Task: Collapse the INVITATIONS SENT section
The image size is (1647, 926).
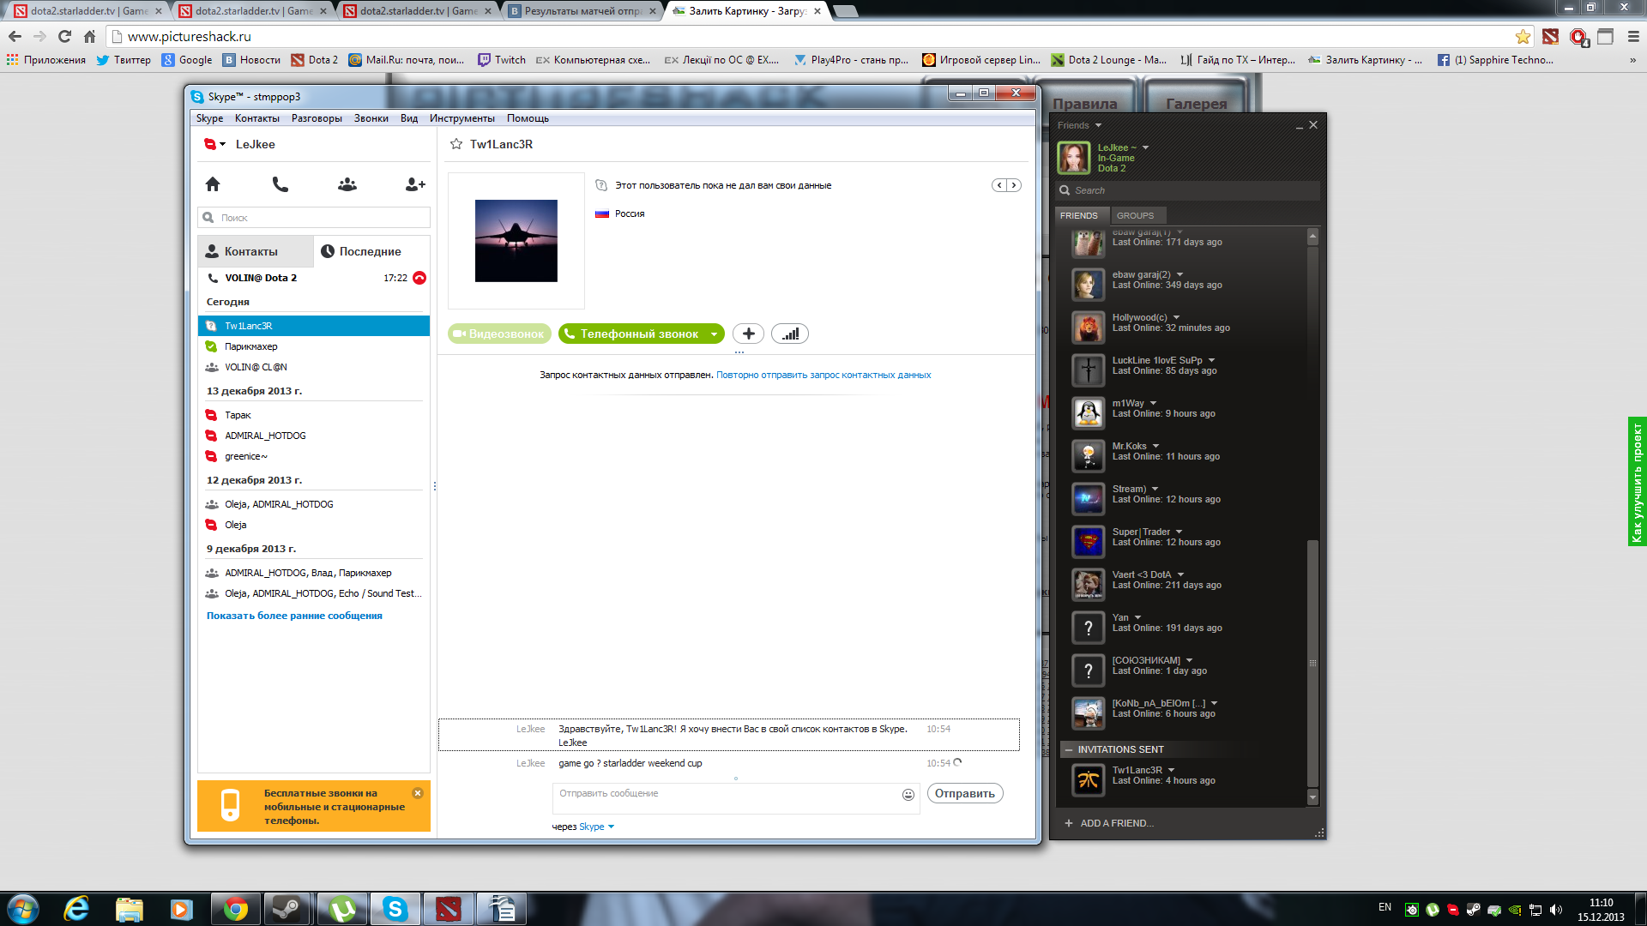Action: [x=1069, y=749]
